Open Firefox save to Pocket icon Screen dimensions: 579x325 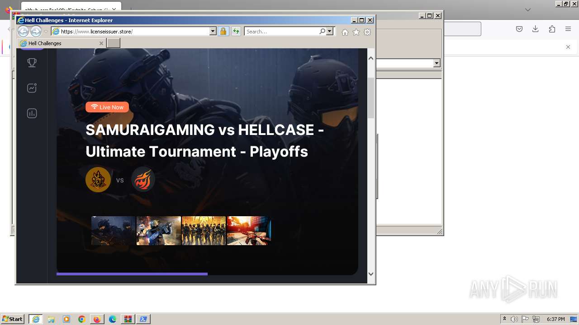519,29
